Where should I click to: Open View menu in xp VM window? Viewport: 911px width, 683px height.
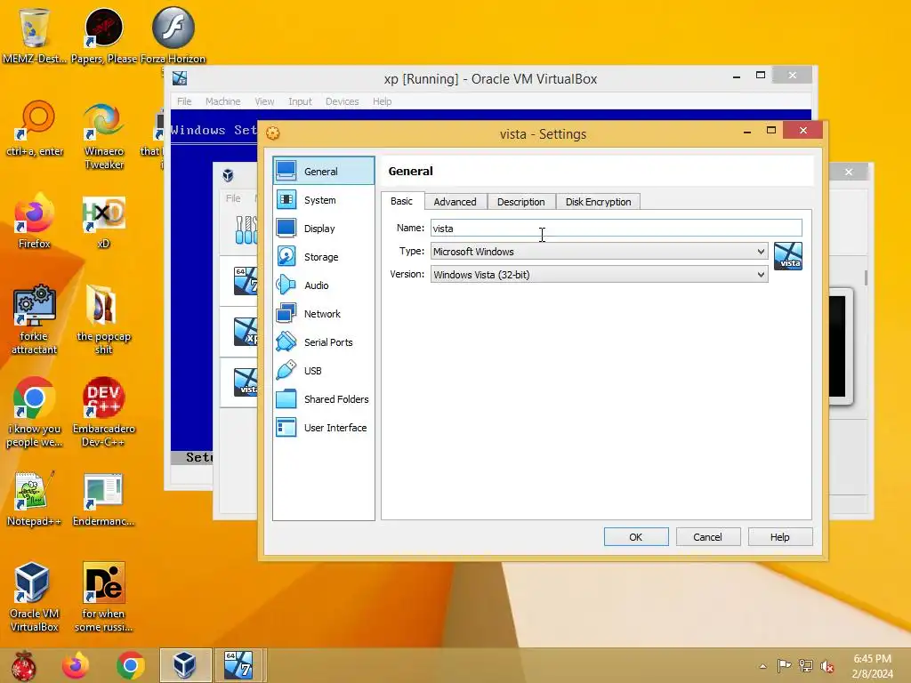264,101
